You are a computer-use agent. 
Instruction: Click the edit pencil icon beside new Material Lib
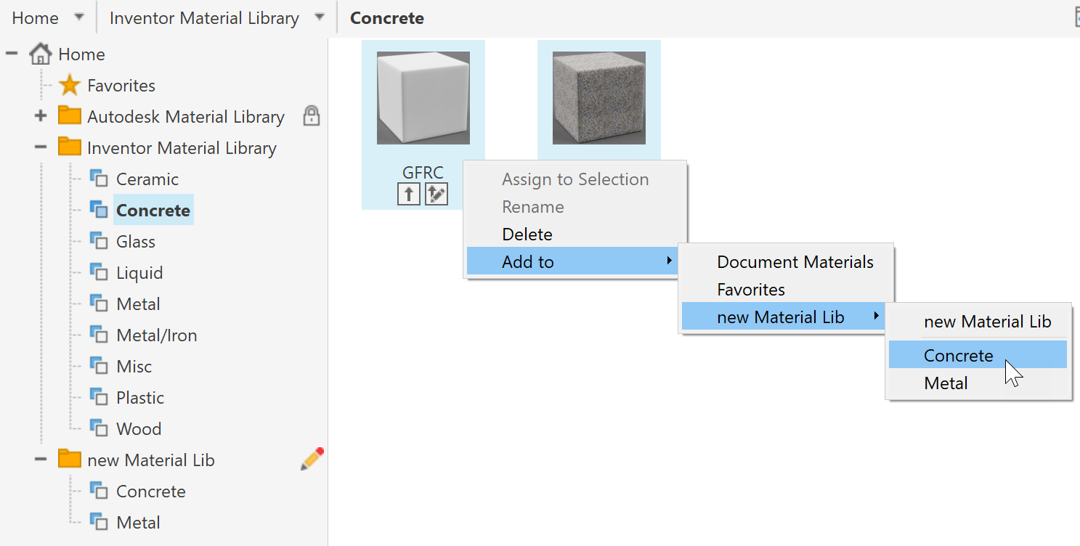coord(312,459)
